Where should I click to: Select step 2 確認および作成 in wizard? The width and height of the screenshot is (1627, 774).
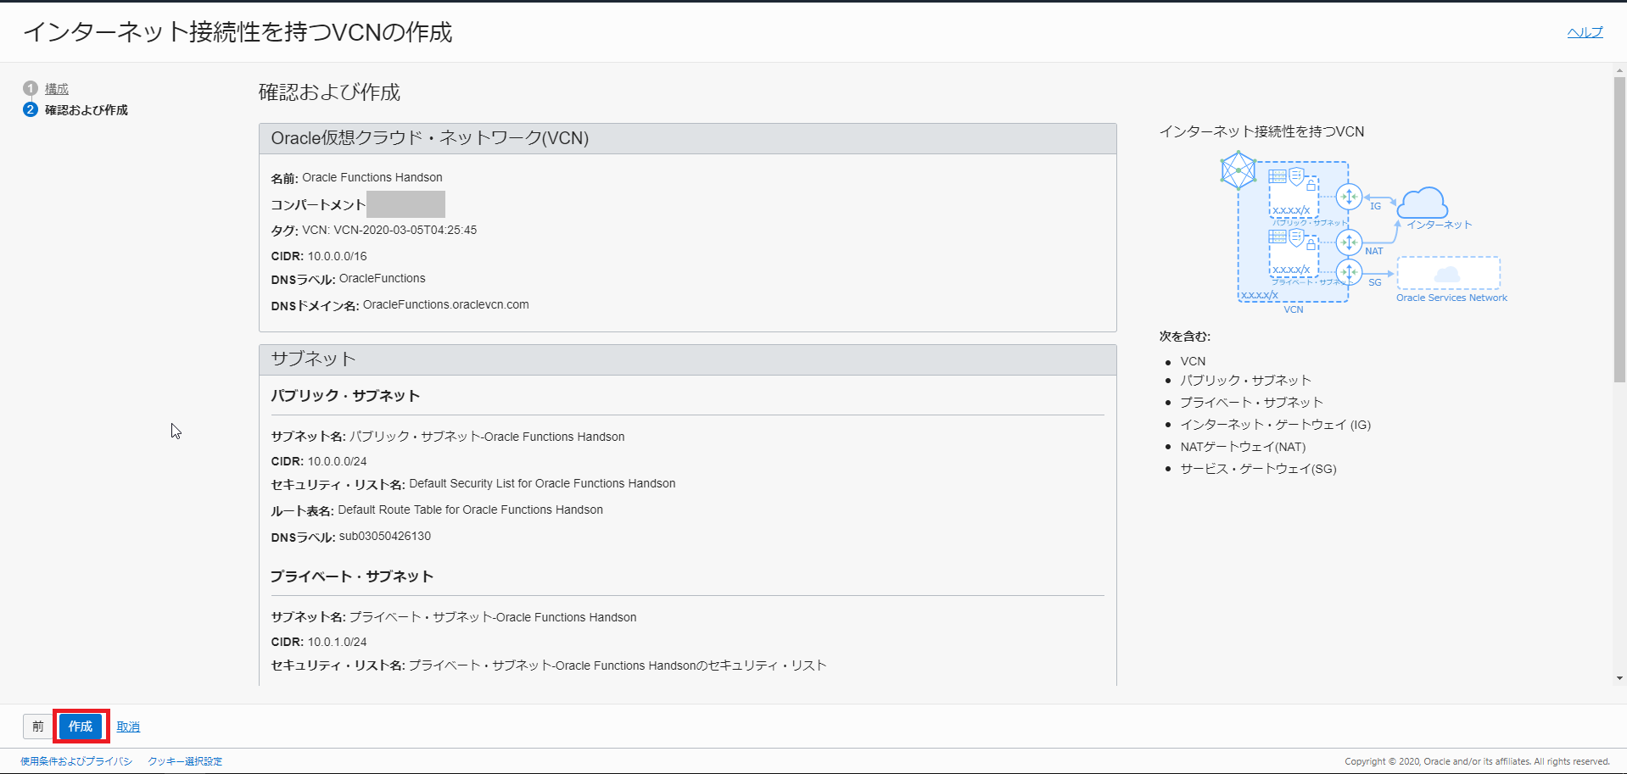(86, 110)
